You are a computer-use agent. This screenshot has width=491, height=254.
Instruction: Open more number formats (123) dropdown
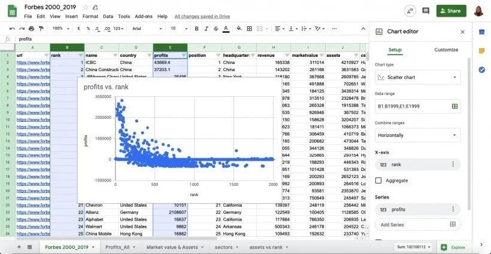[119, 29]
